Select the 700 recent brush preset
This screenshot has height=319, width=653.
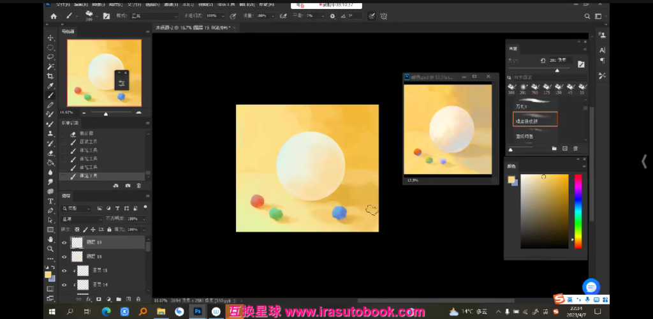point(535,88)
